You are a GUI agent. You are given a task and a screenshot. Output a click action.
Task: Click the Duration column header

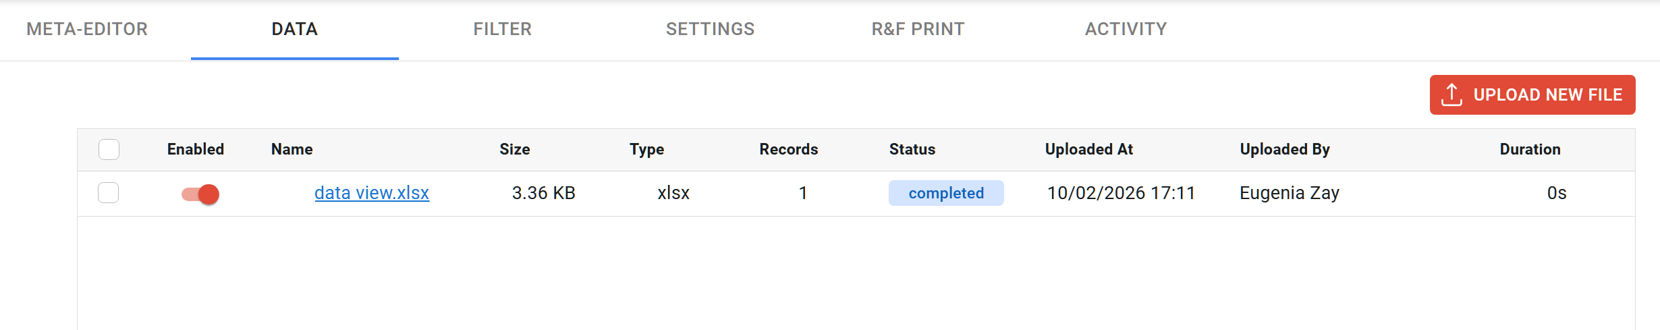coord(1530,149)
